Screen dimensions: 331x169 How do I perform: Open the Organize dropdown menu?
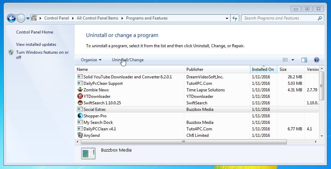(91, 60)
